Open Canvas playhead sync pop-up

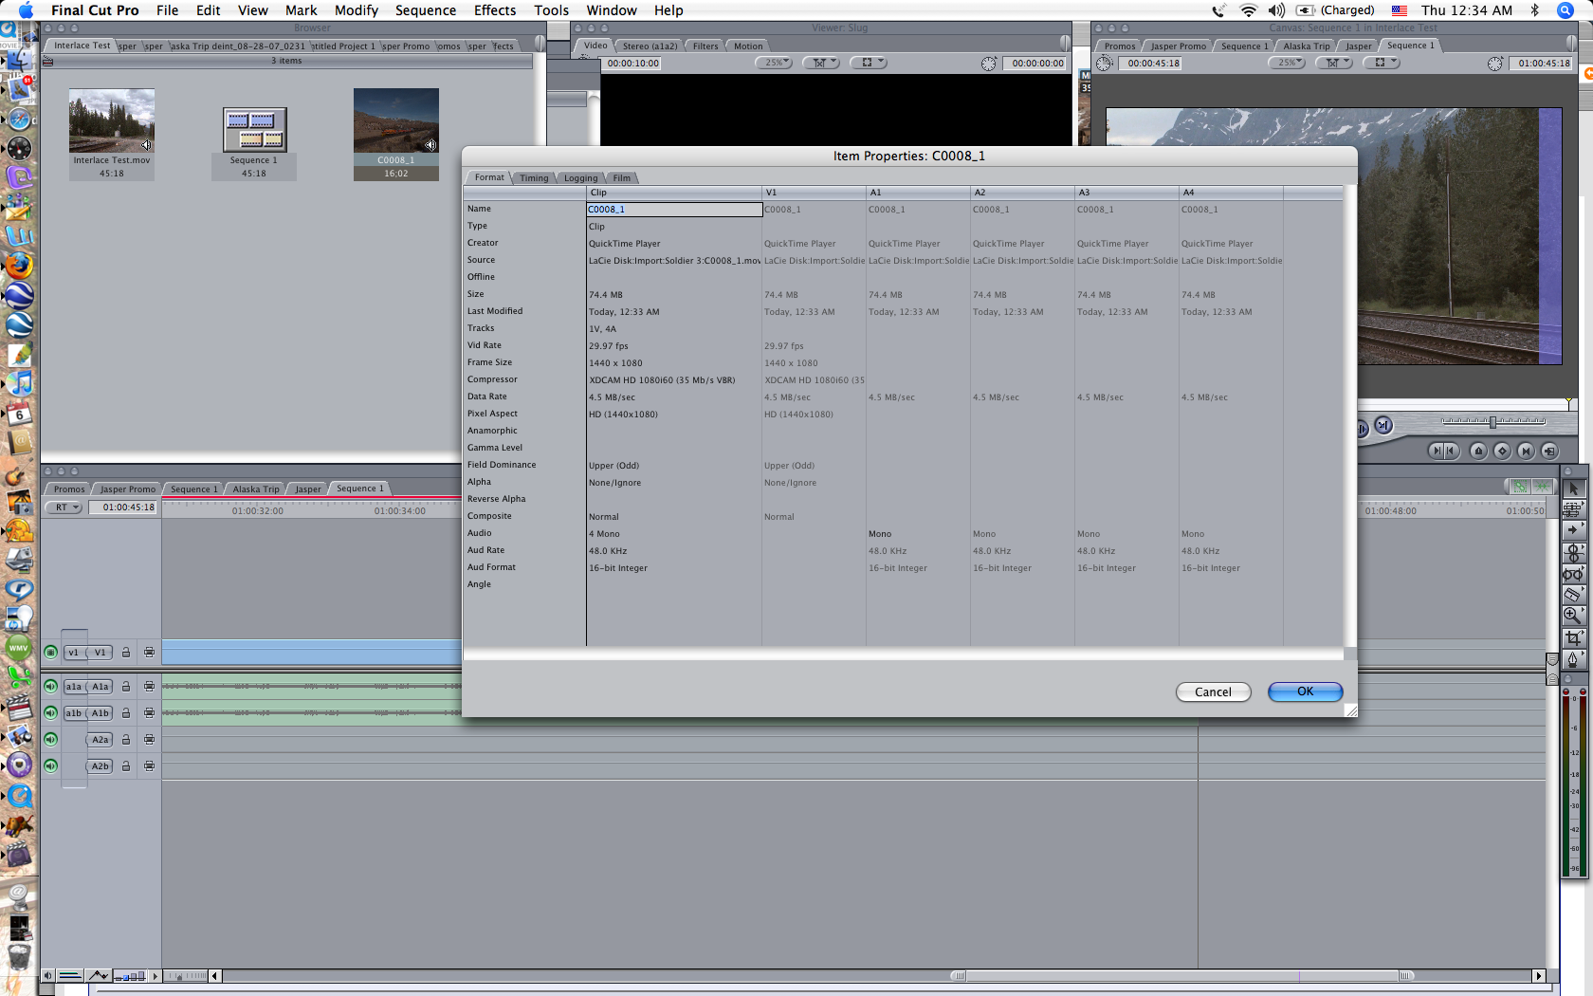tap(1334, 63)
